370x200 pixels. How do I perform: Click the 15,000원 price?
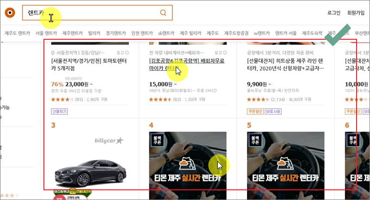pyautogui.click(x=163, y=85)
